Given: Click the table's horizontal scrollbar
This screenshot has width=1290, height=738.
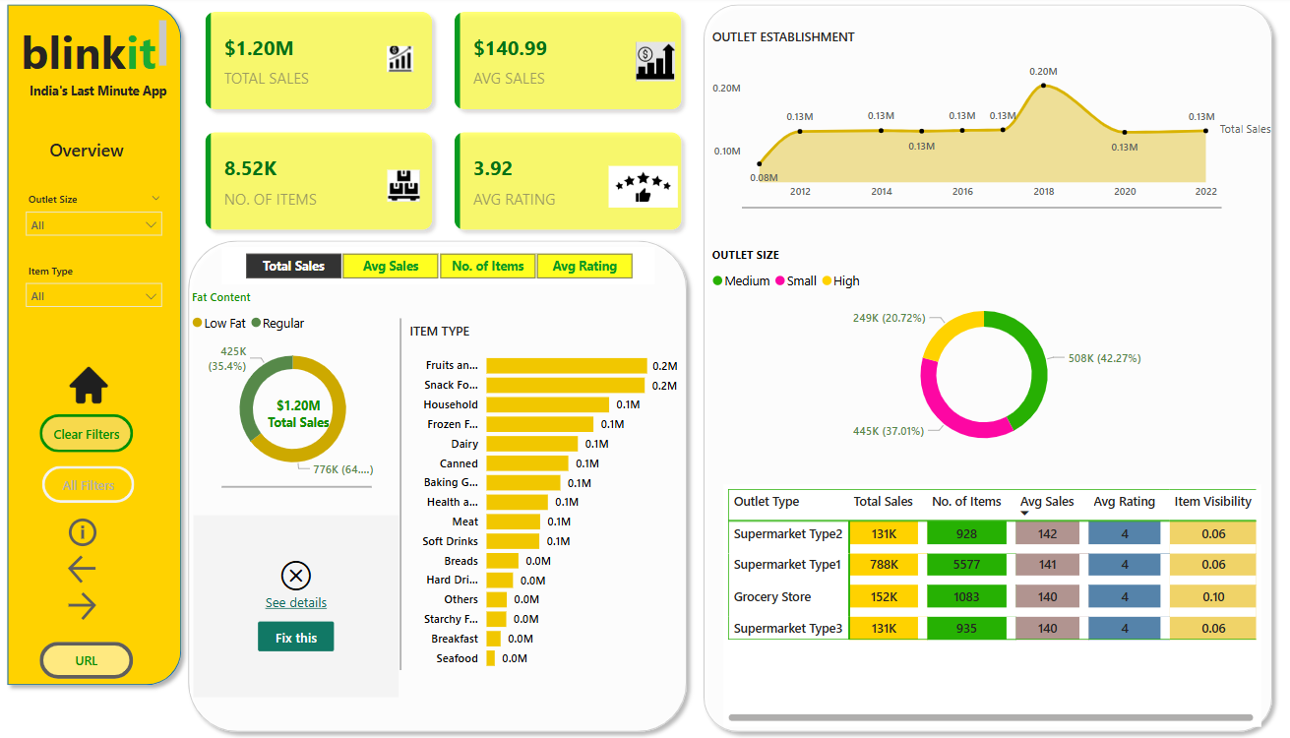Looking at the screenshot, I should 989,717.
